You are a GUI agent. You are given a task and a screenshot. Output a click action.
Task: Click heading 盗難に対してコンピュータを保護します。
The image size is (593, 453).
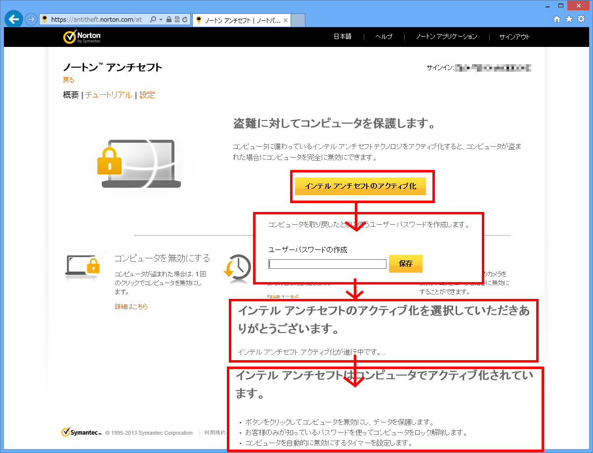(334, 124)
